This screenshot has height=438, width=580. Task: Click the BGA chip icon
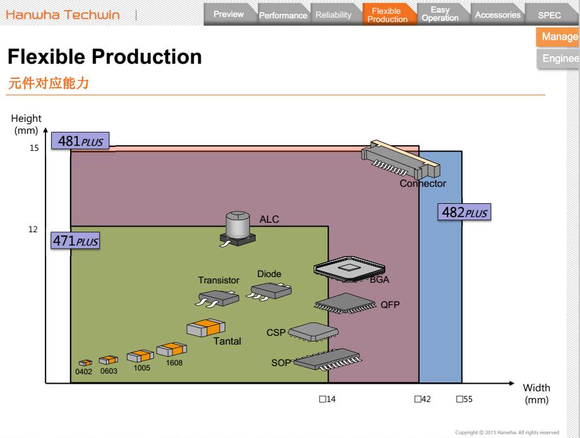click(x=346, y=269)
